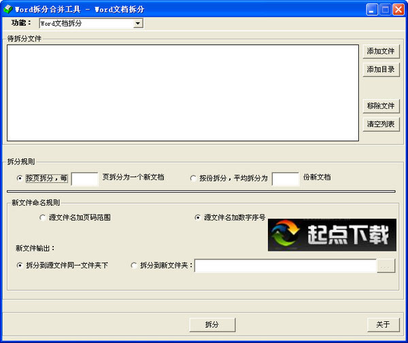Click the new folder path input field
Viewport: 408px width, 343px height.
(286, 266)
